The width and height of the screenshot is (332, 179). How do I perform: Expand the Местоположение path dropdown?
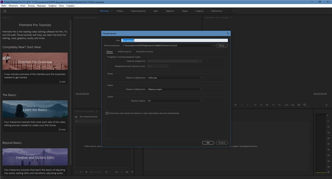pos(212,45)
